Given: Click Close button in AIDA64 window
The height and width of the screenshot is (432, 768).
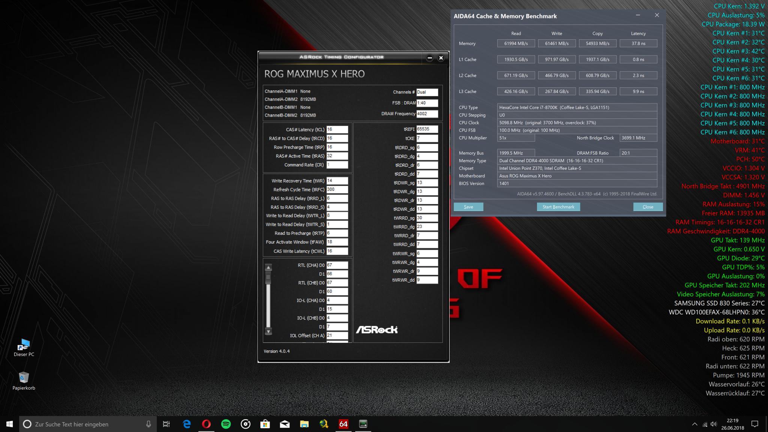Looking at the screenshot, I should [648, 207].
